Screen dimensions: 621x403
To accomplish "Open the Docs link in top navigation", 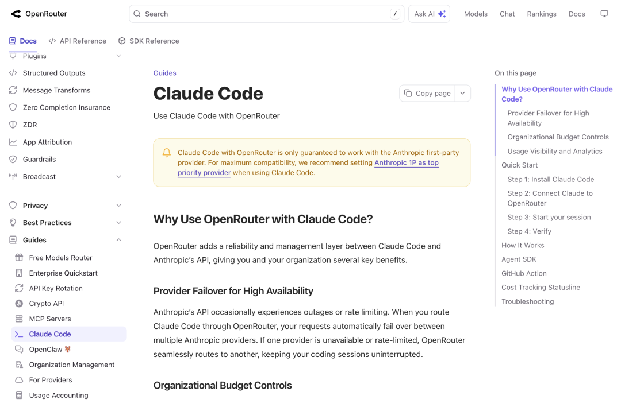I will 577,14.
